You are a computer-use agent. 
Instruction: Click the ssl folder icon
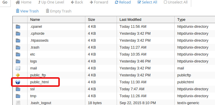[18, 89]
